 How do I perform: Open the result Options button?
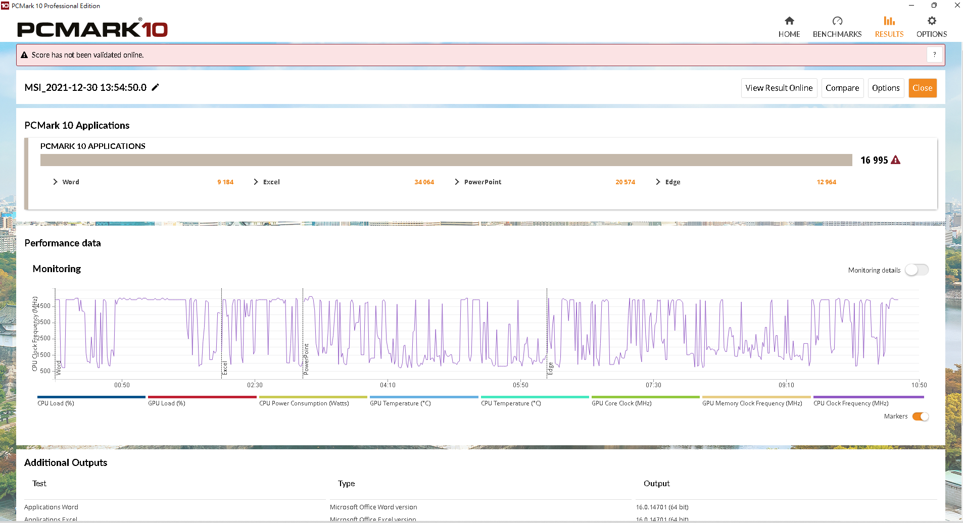coord(886,88)
